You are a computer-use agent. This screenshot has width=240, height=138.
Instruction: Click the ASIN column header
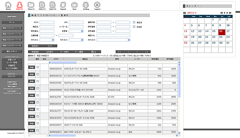click(56, 59)
